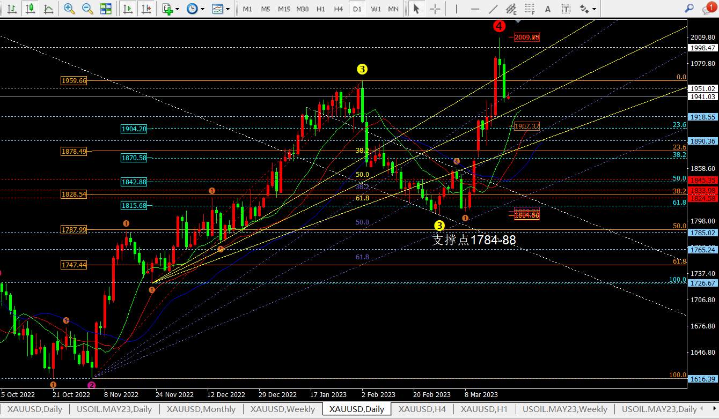This screenshot has width=719, height=419.
Task: Select the D1 daily timeframe
Action: [x=357, y=9]
